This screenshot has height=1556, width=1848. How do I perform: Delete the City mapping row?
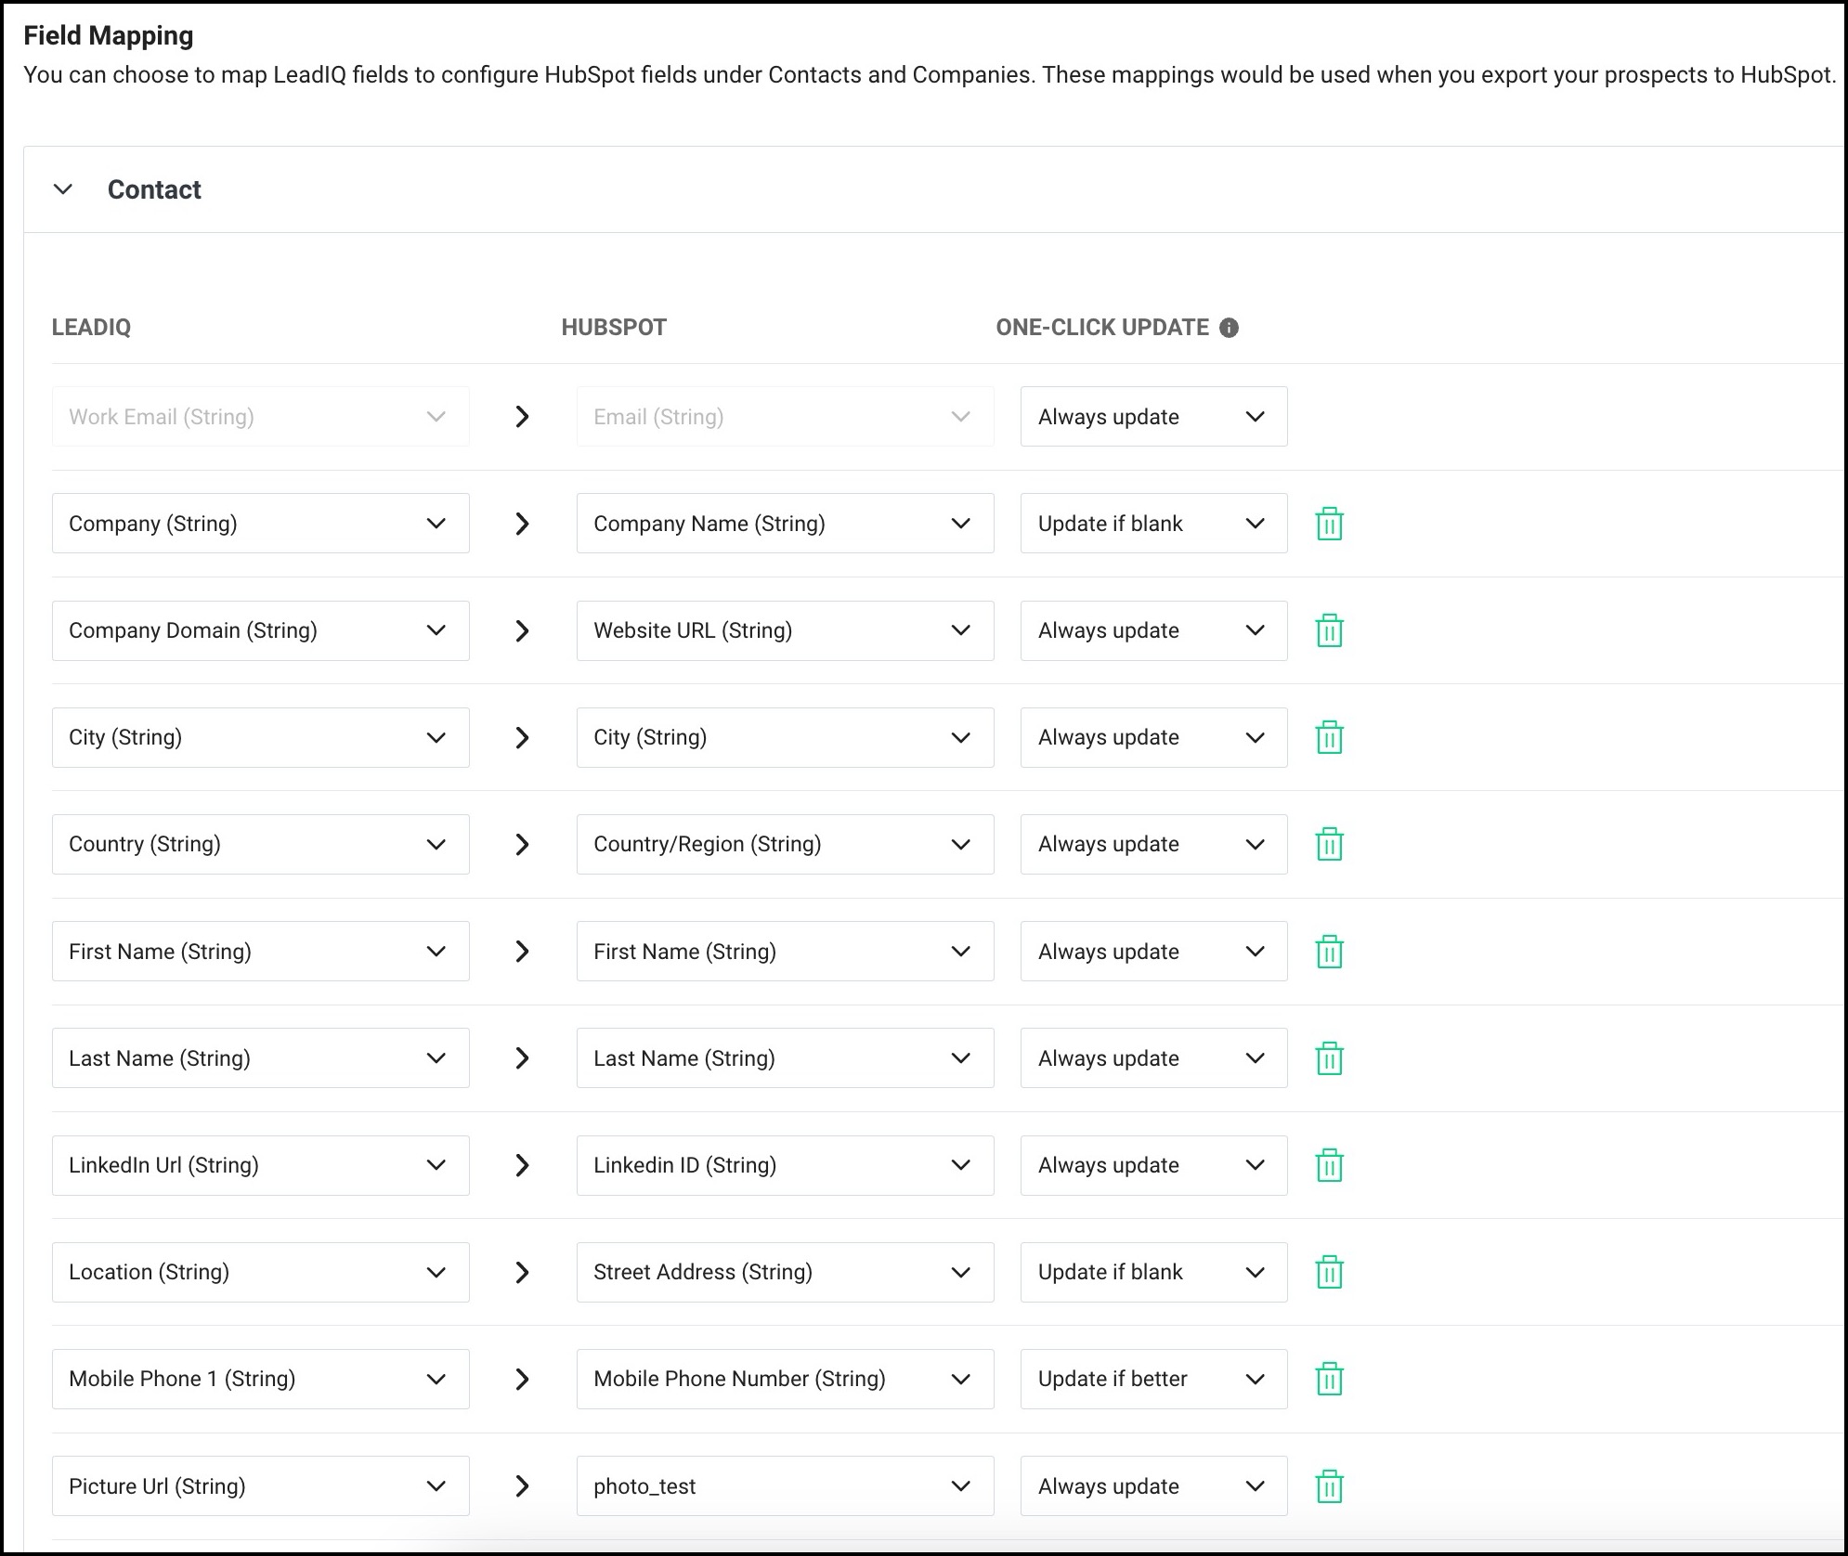click(1330, 737)
